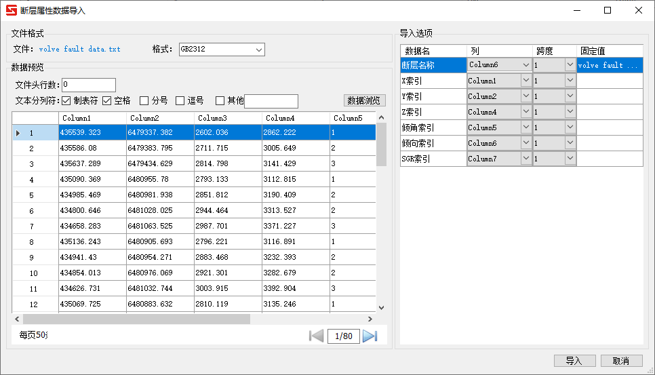Click cell 435586.08 in row 2
This screenshot has height=375, width=655.
click(92, 148)
